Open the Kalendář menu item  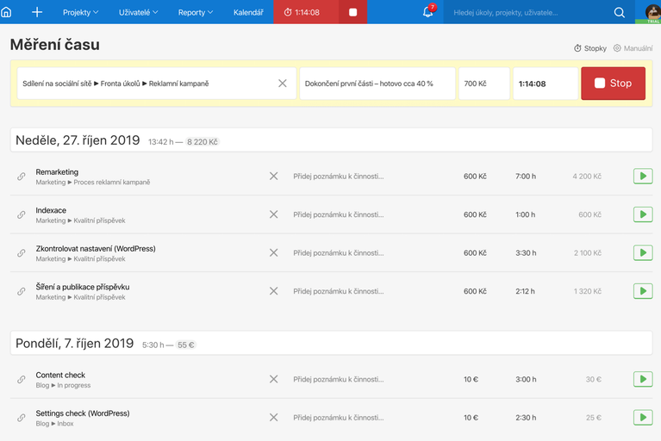coord(248,12)
